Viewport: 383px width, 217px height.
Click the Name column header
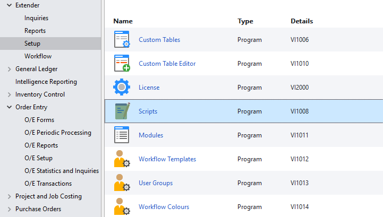[x=123, y=21]
